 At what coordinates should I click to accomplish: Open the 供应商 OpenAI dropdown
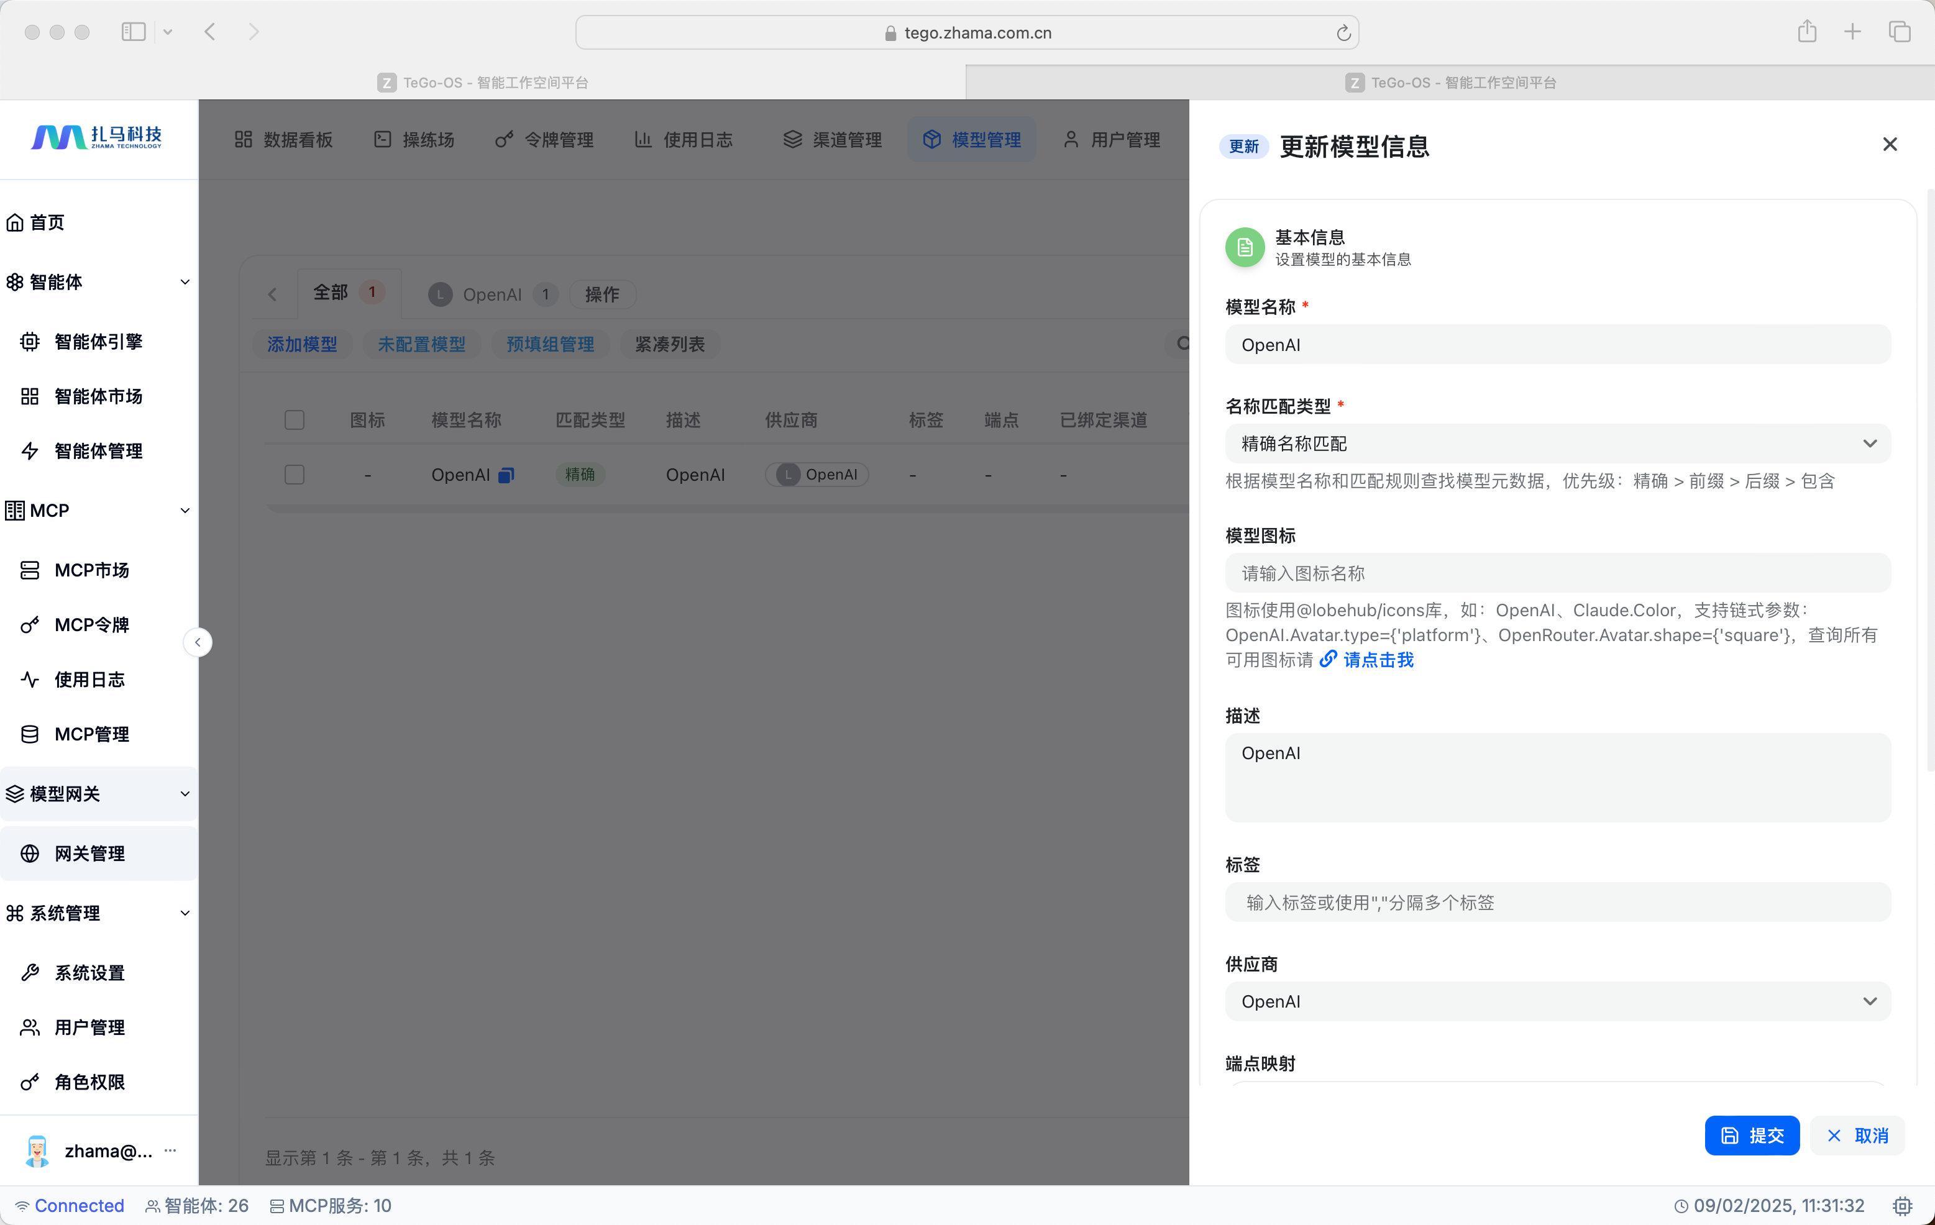(x=1557, y=1001)
